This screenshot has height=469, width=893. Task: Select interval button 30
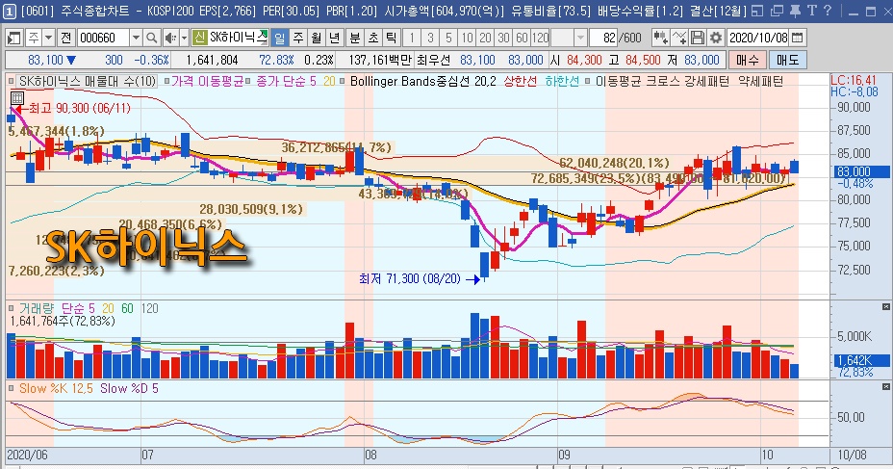click(x=503, y=39)
